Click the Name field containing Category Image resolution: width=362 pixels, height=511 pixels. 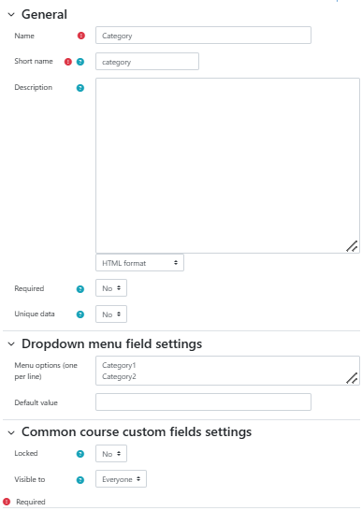coord(203,36)
